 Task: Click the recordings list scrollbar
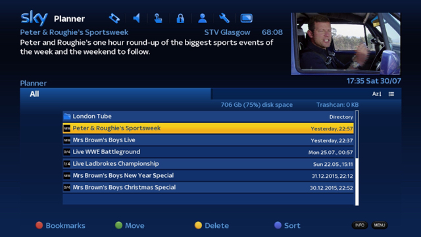click(357, 158)
